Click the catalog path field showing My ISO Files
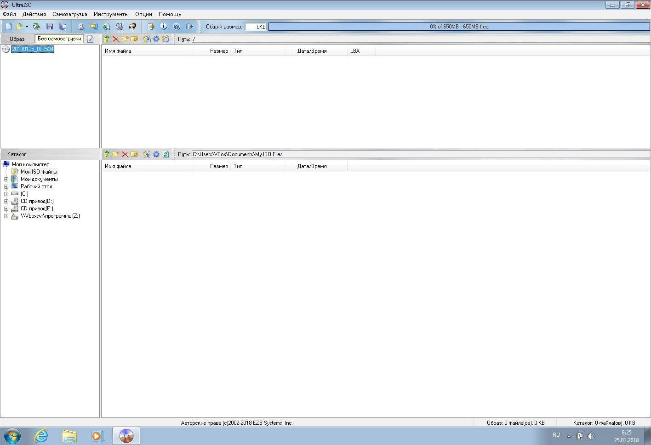The width and height of the screenshot is (651, 445). [421, 154]
